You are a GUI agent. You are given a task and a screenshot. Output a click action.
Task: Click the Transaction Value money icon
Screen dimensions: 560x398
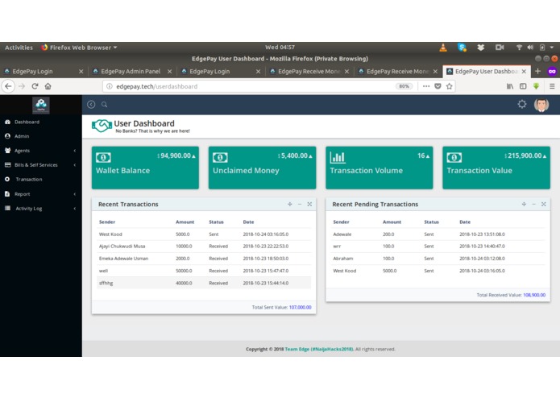coord(454,157)
